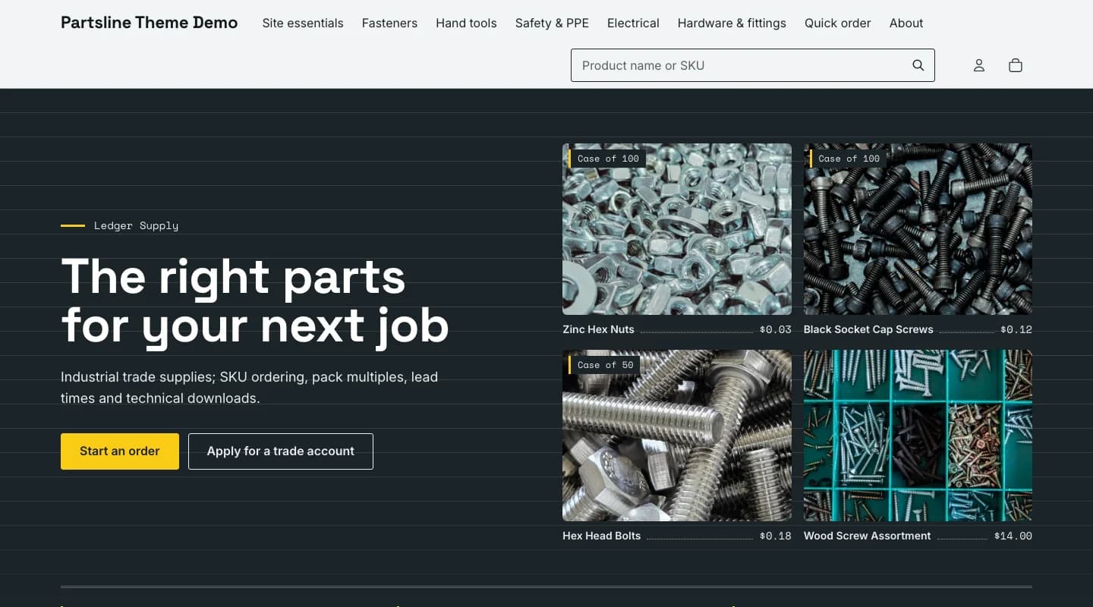Click the $0.03 price text
The height and width of the screenshot is (607, 1093).
click(x=775, y=329)
